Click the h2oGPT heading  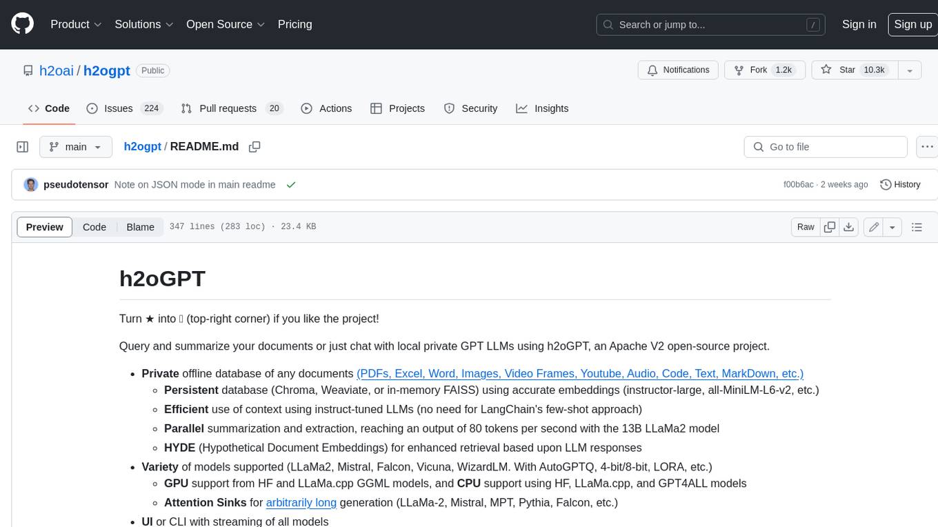click(x=162, y=279)
